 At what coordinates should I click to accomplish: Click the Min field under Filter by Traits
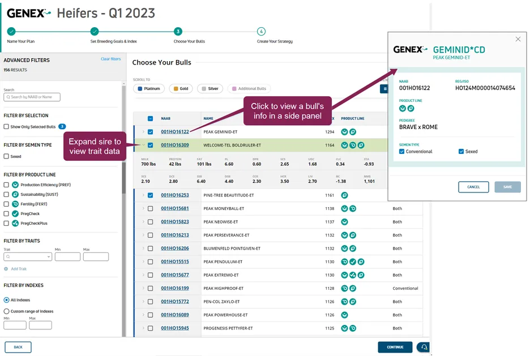click(x=67, y=257)
